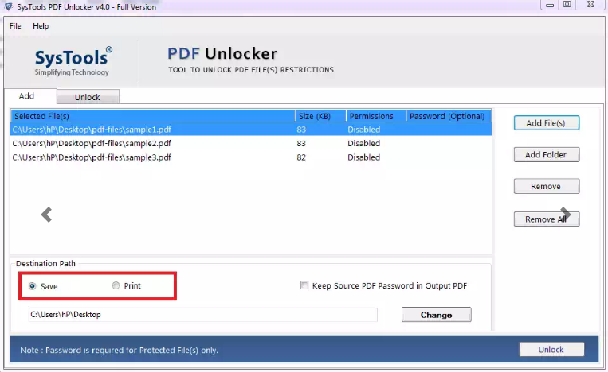Close the PDF Unlocker window
This screenshot has height=372, width=608.
tap(590, 5)
